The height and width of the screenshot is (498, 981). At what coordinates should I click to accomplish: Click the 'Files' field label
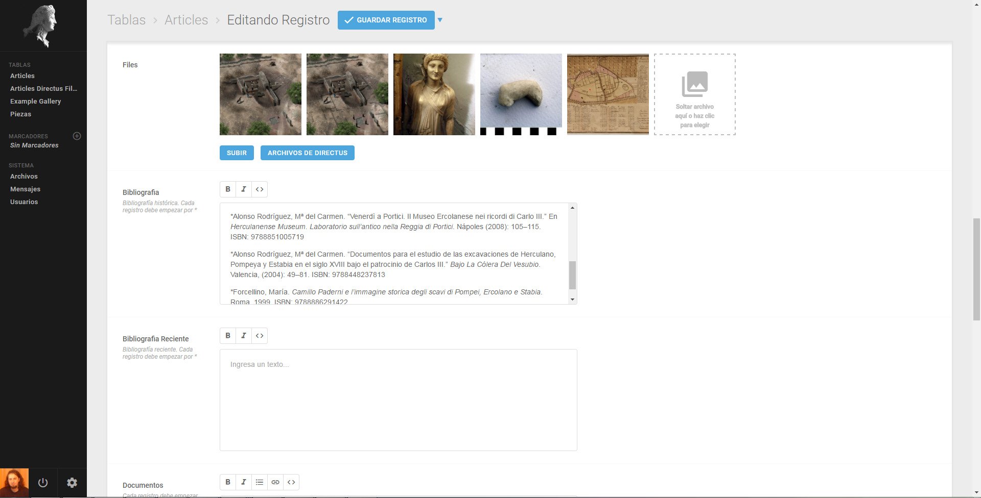point(130,65)
